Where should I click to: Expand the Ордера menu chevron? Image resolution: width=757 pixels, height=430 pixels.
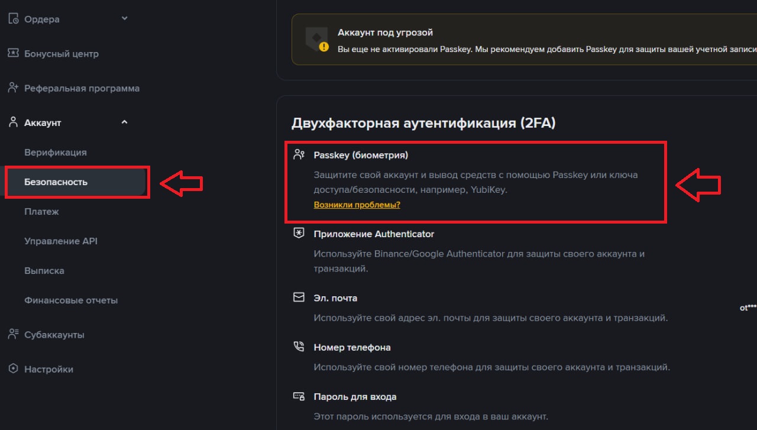click(x=124, y=18)
